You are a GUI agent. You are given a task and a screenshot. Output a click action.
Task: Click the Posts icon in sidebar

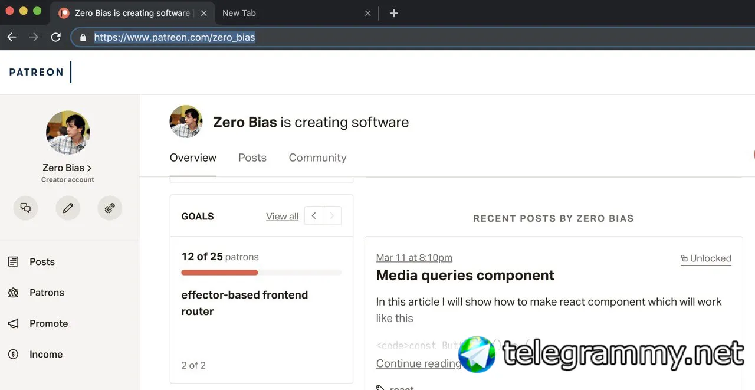tap(13, 262)
